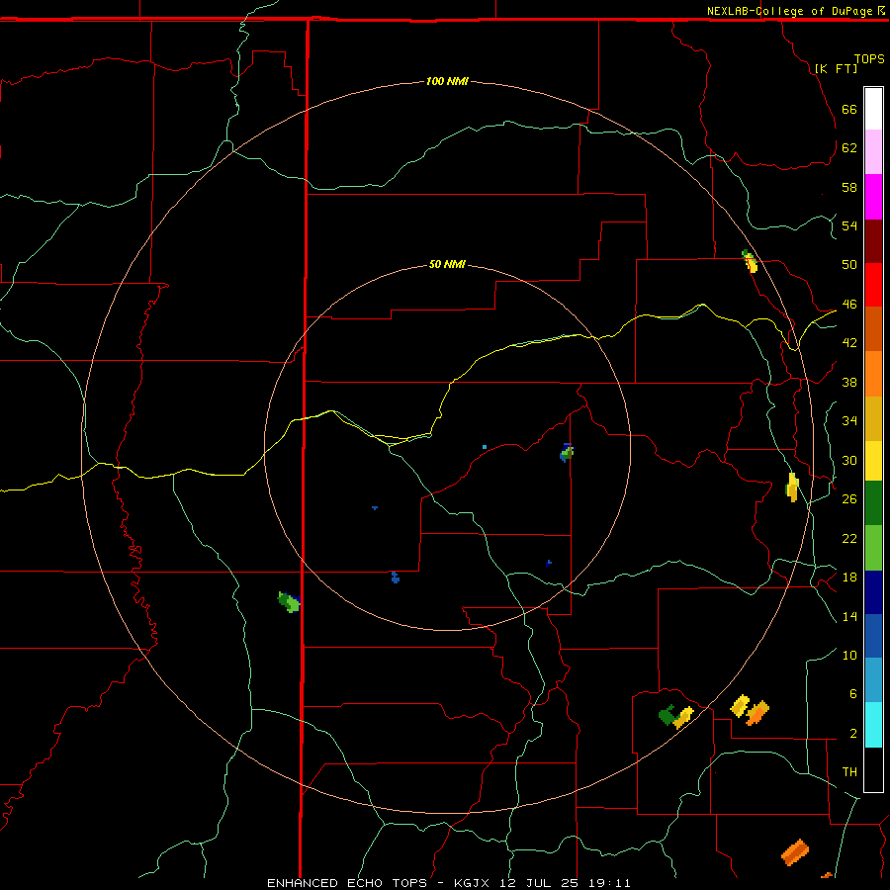Click the '58' legend scale value
This screenshot has width=890, height=890.
[849, 187]
